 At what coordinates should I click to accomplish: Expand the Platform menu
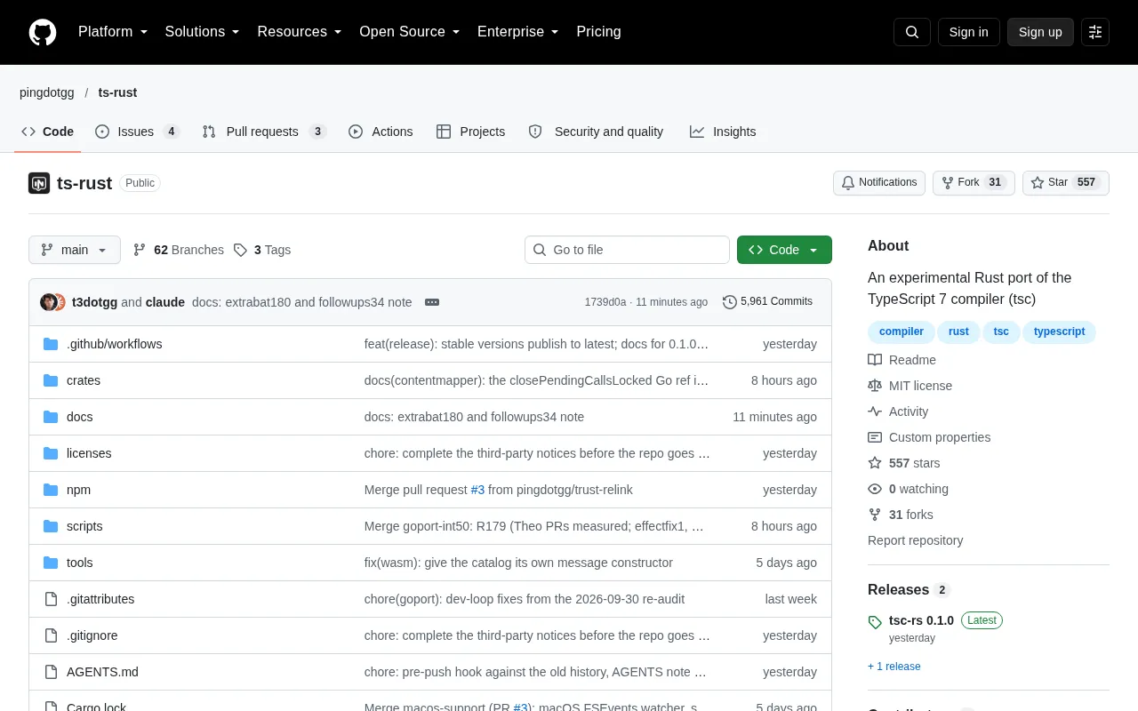click(x=113, y=32)
